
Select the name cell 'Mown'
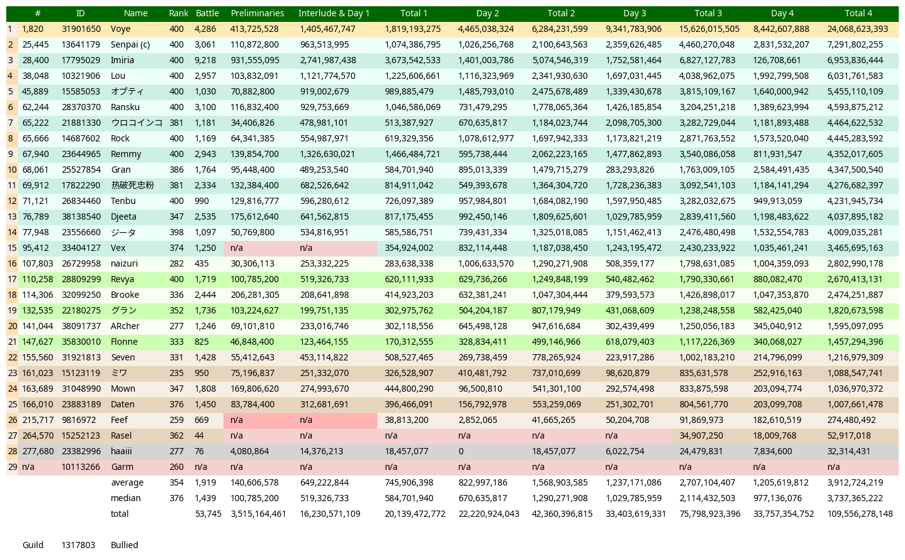tap(123, 389)
